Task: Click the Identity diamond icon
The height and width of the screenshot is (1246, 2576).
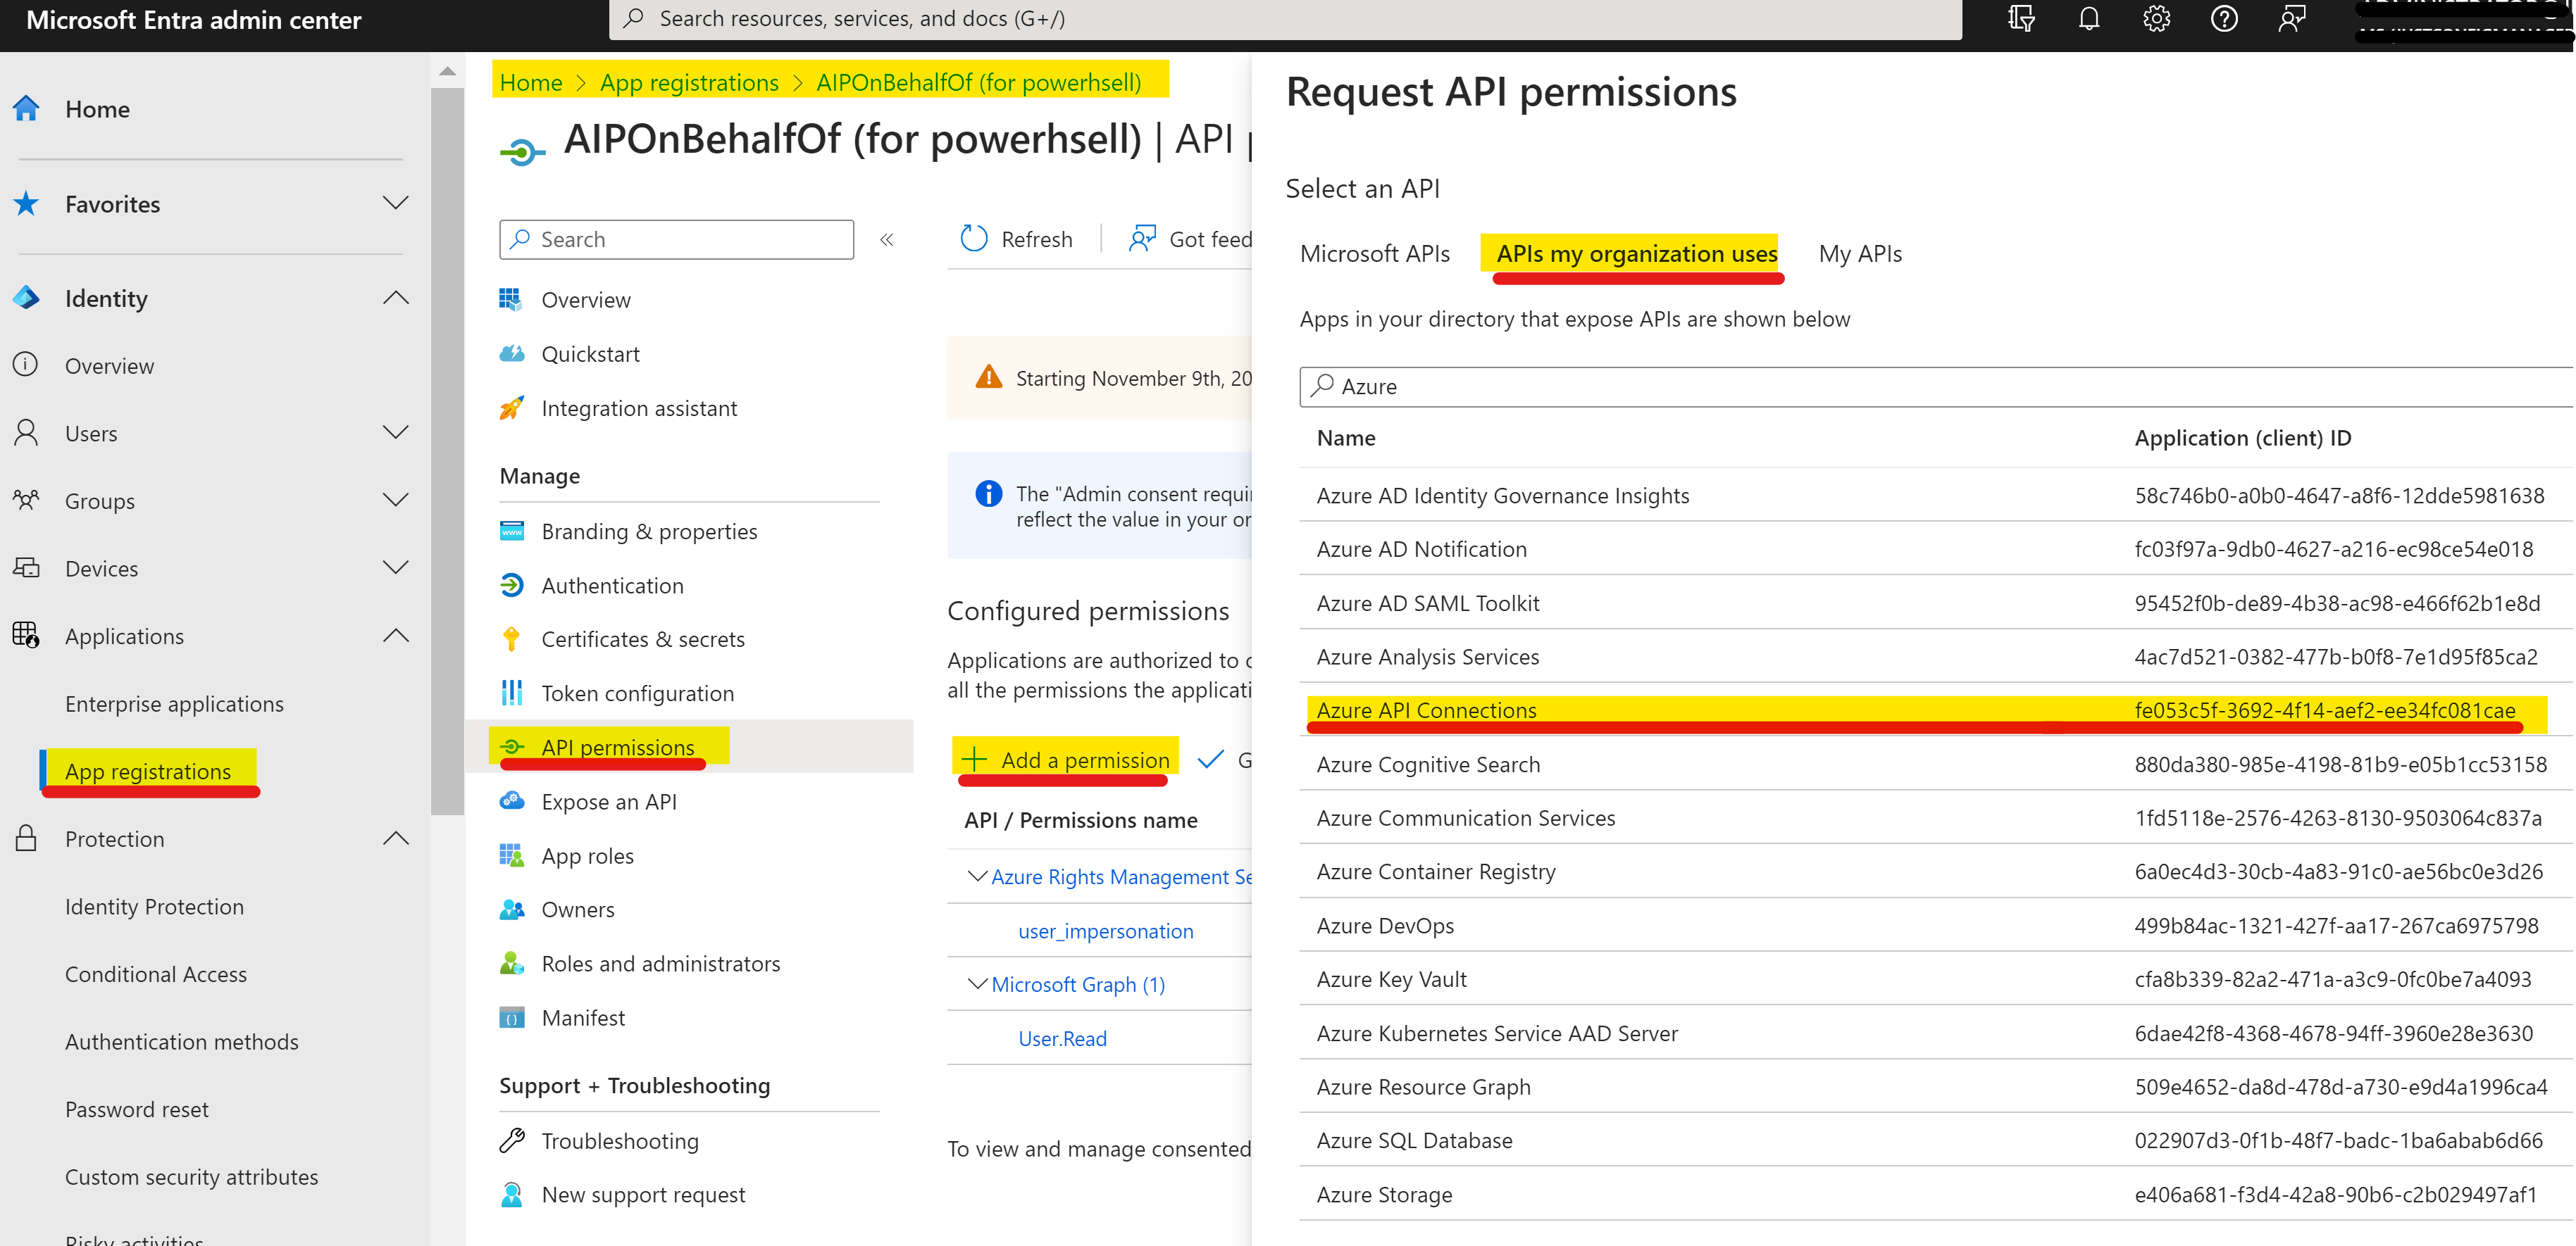Action: click(x=26, y=298)
